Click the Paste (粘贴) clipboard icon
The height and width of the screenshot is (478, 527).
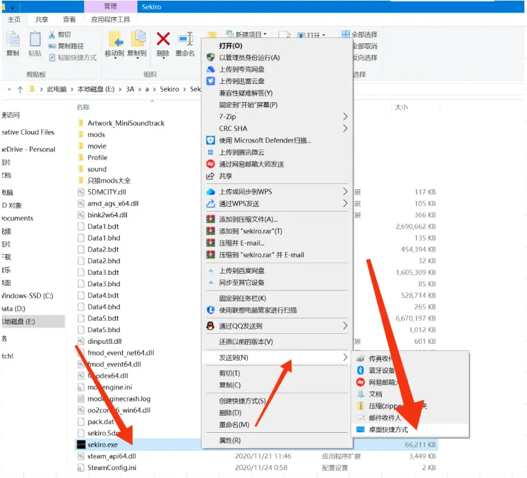tap(35, 43)
